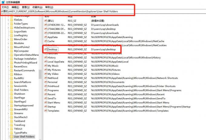Open the 文件(F) menu
Image resolution: width=206 pixels, height=140 pixels.
click(5, 7)
